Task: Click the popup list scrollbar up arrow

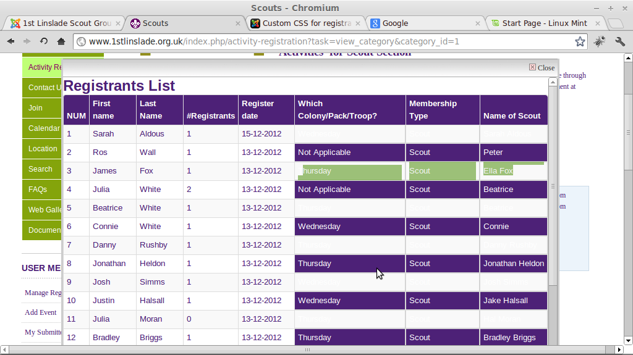Action: tap(553, 82)
